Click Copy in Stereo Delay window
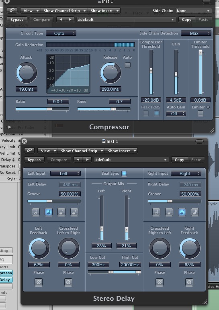The width and height of the screenshot is (219, 310). click(x=179, y=159)
